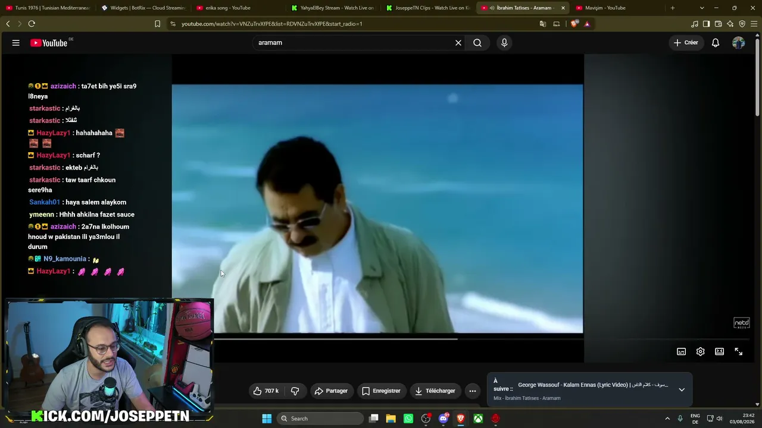Start voice search with the microphone
The width and height of the screenshot is (762, 428).
(x=504, y=43)
